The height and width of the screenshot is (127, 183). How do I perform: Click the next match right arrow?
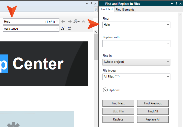70,22
